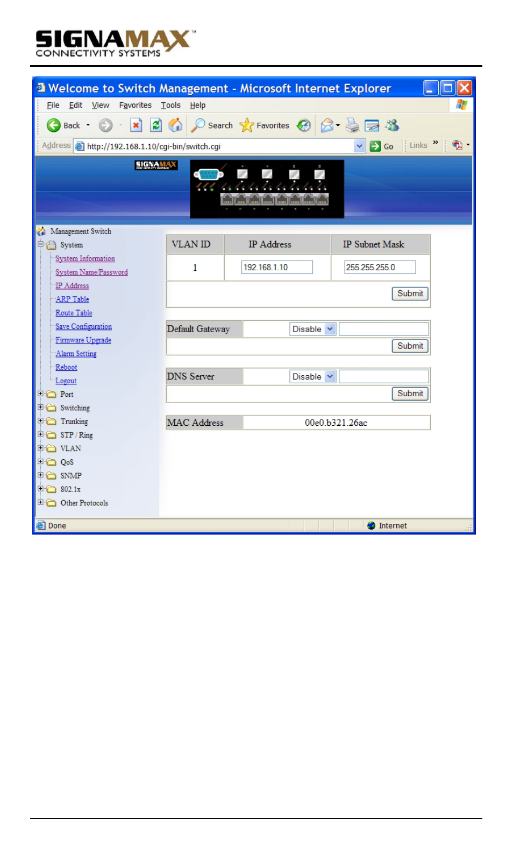The width and height of the screenshot is (513, 864).
Task: Click the Print icon
Action: [352, 125]
